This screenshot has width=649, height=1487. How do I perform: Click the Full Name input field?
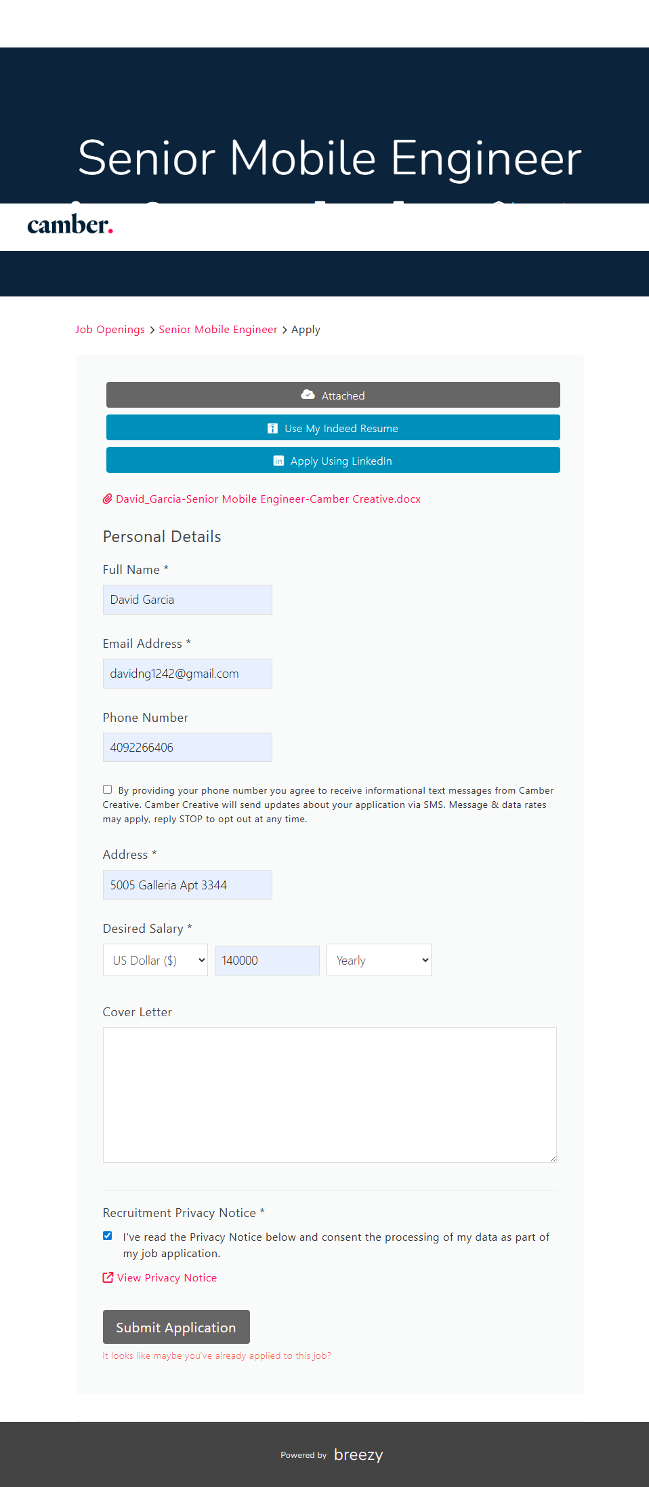point(188,600)
